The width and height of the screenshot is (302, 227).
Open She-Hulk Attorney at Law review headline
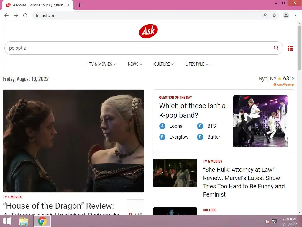point(244,182)
